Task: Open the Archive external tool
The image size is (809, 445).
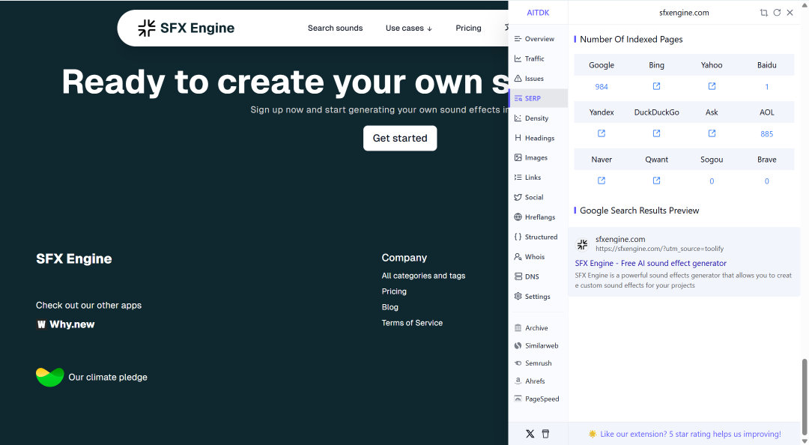Action: [x=538, y=328]
